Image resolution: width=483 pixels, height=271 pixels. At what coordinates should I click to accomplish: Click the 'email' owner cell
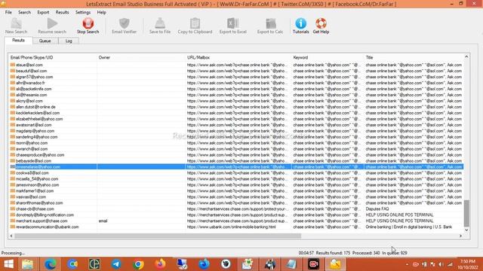[103, 221]
